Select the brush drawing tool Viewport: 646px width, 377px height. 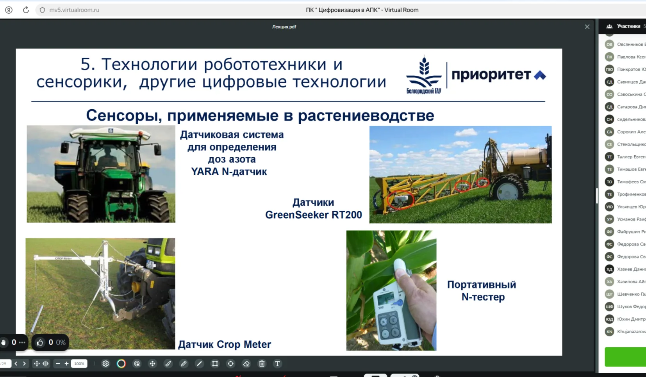pyautogui.click(x=168, y=364)
